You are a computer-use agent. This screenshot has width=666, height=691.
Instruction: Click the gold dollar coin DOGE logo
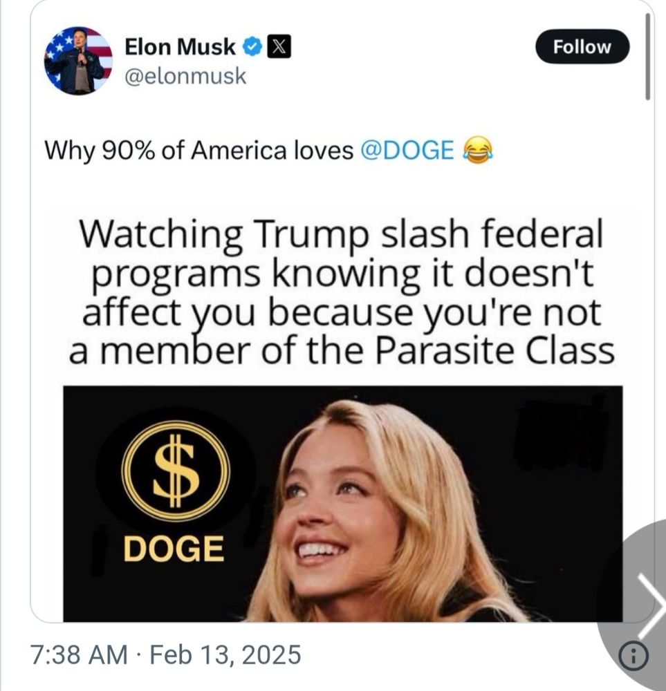coord(176,471)
